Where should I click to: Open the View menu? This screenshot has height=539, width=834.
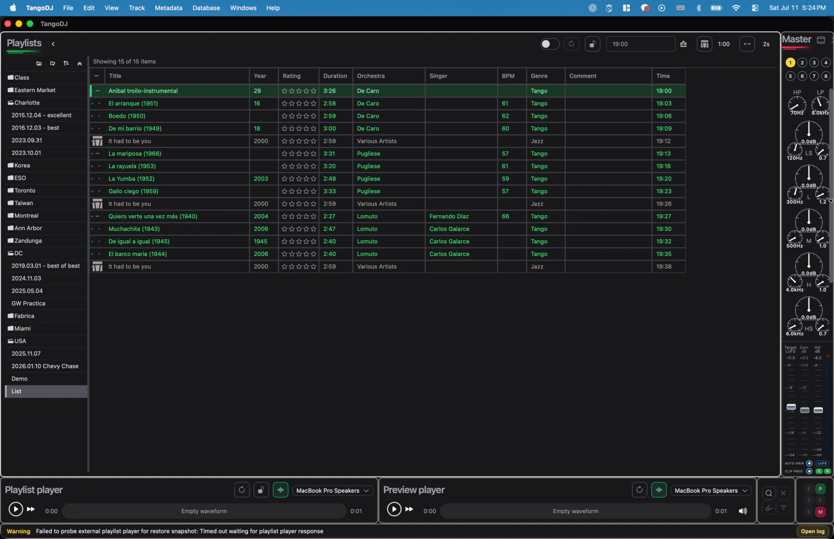click(112, 8)
